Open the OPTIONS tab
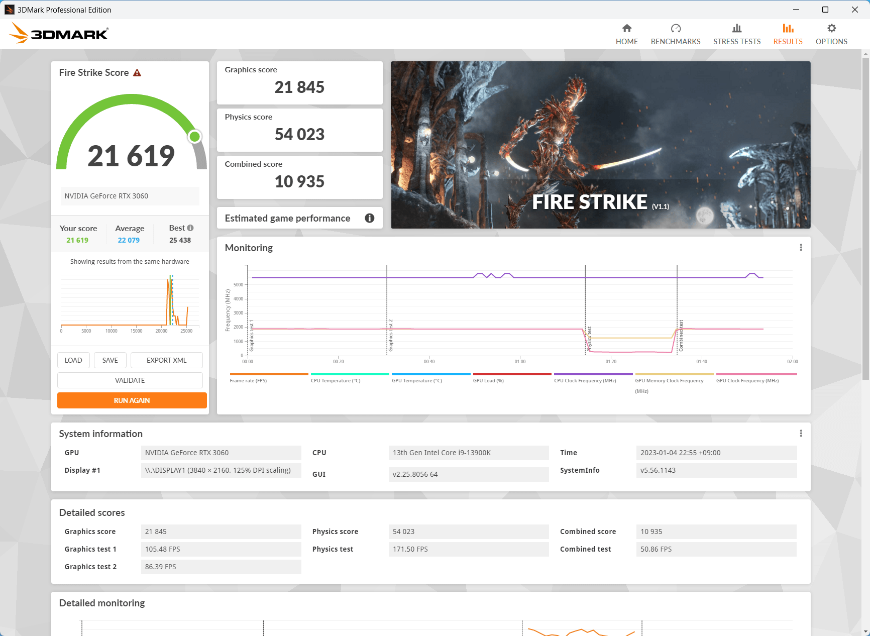870x636 pixels. [831, 35]
